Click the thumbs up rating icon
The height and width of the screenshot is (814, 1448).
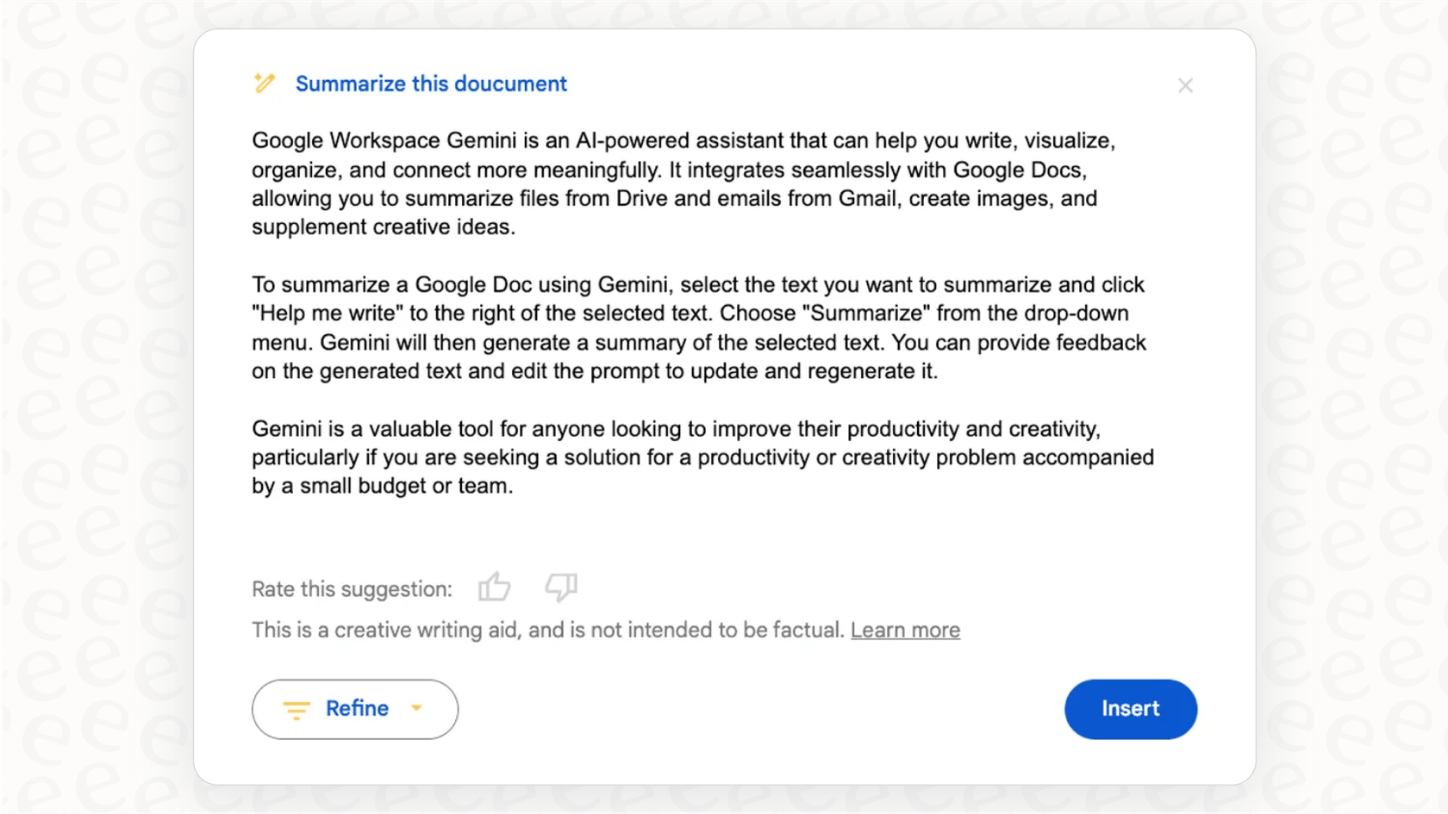[x=494, y=587]
